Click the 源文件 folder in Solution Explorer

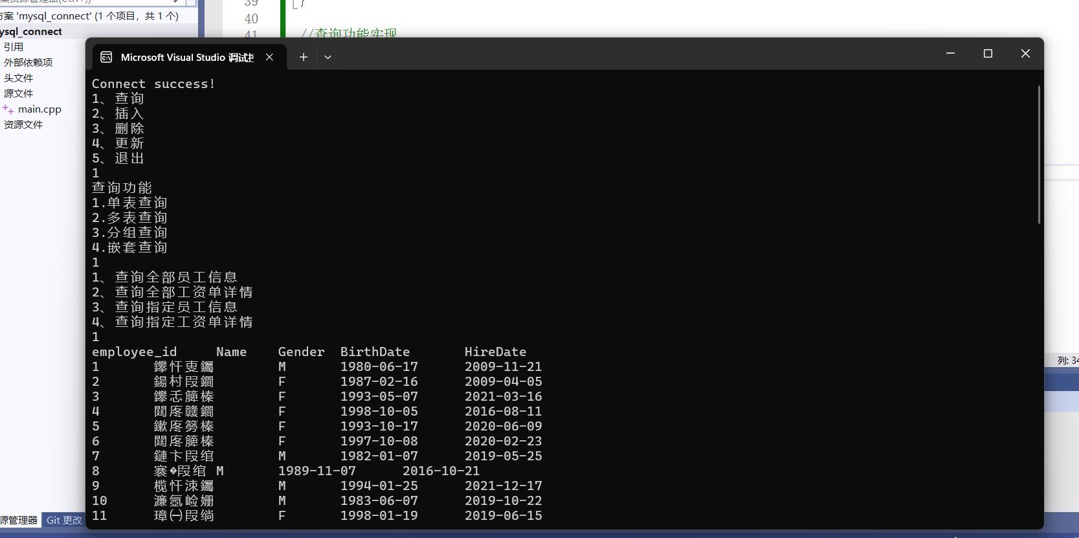[x=18, y=94]
